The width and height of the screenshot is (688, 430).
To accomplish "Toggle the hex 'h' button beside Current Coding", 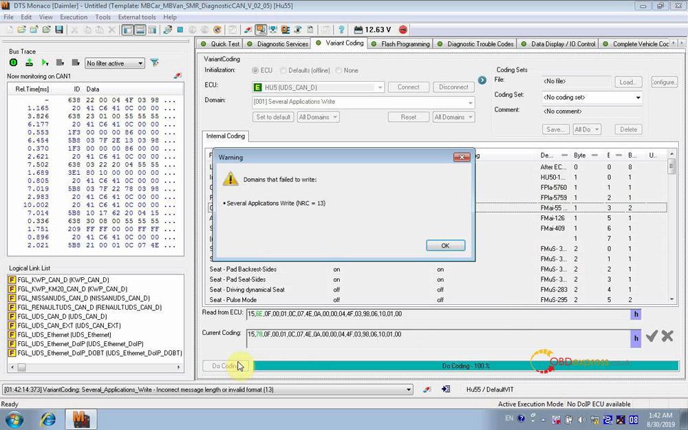I will 636,338.
